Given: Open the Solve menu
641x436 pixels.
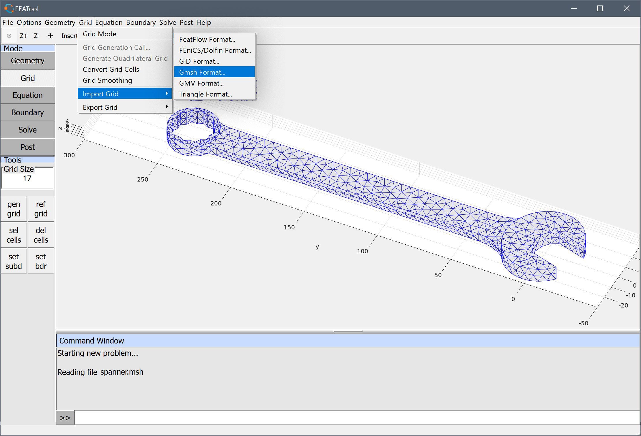Looking at the screenshot, I should 168,22.
